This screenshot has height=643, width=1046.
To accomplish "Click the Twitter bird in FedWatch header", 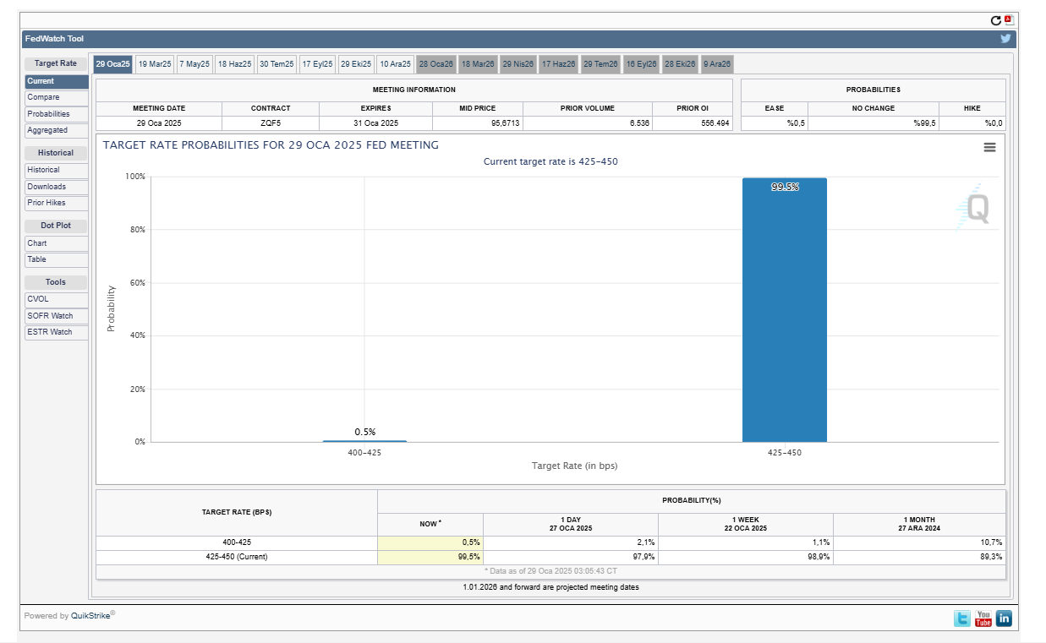I will pos(1005,38).
